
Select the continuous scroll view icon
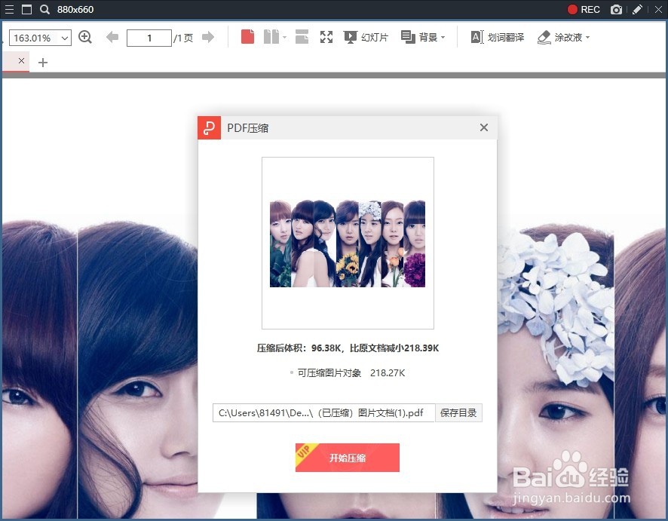pos(302,37)
